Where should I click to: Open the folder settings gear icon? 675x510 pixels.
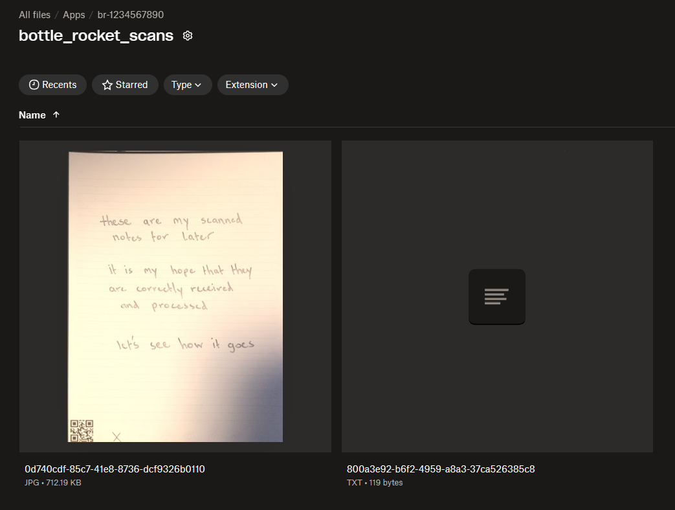tap(188, 36)
